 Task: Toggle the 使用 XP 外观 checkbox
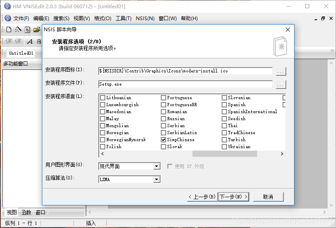tap(170, 166)
